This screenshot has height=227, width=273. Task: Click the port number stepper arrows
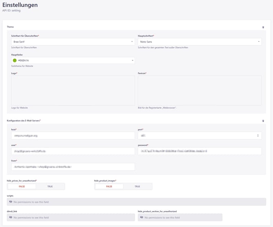pos(258,136)
